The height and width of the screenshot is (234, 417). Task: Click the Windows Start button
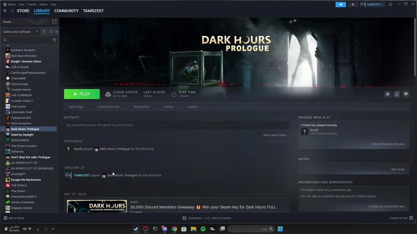280,229
